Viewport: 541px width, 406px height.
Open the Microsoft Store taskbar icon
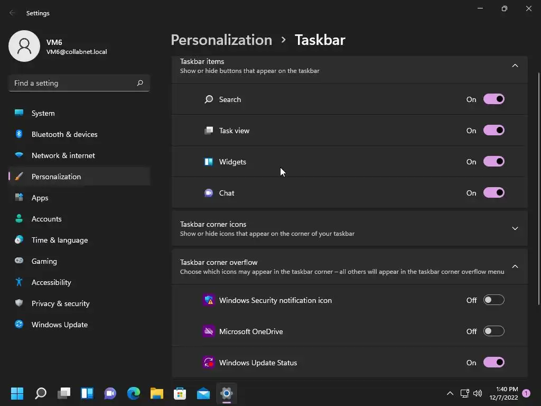180,393
